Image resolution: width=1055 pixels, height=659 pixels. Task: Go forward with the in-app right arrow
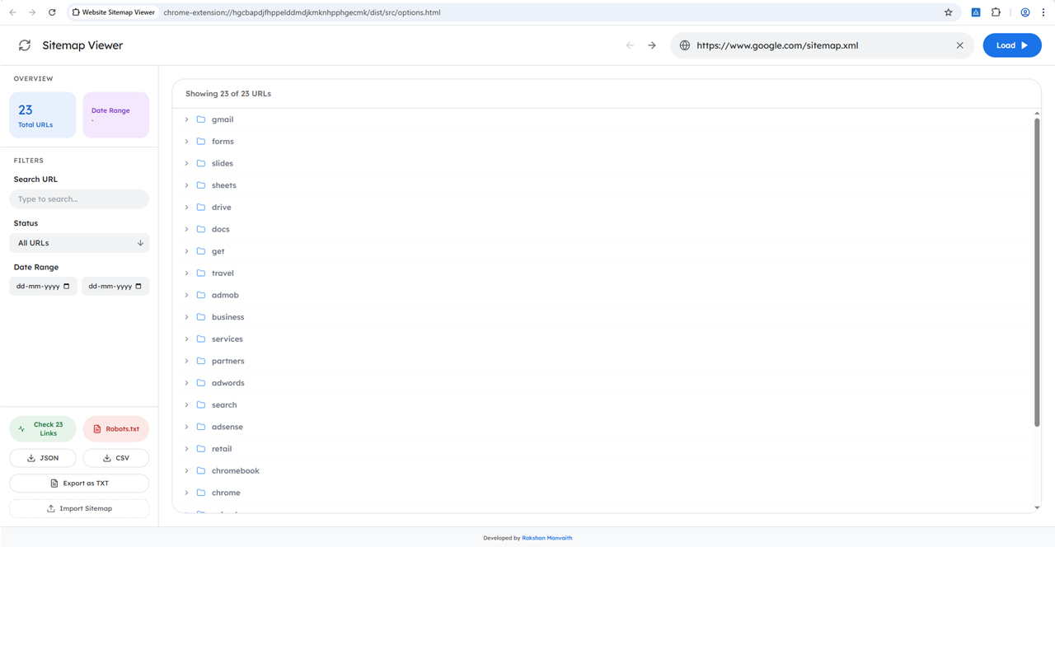pos(652,45)
